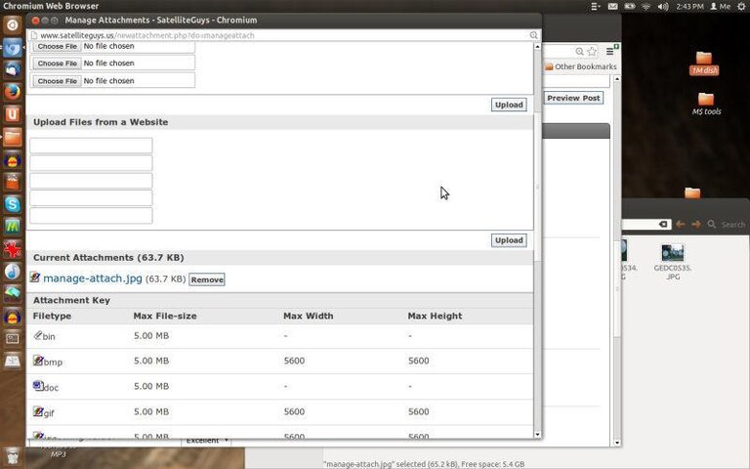This screenshot has width=750, height=469.
Task: Bookmark page with the star icon
Action: pos(592,51)
